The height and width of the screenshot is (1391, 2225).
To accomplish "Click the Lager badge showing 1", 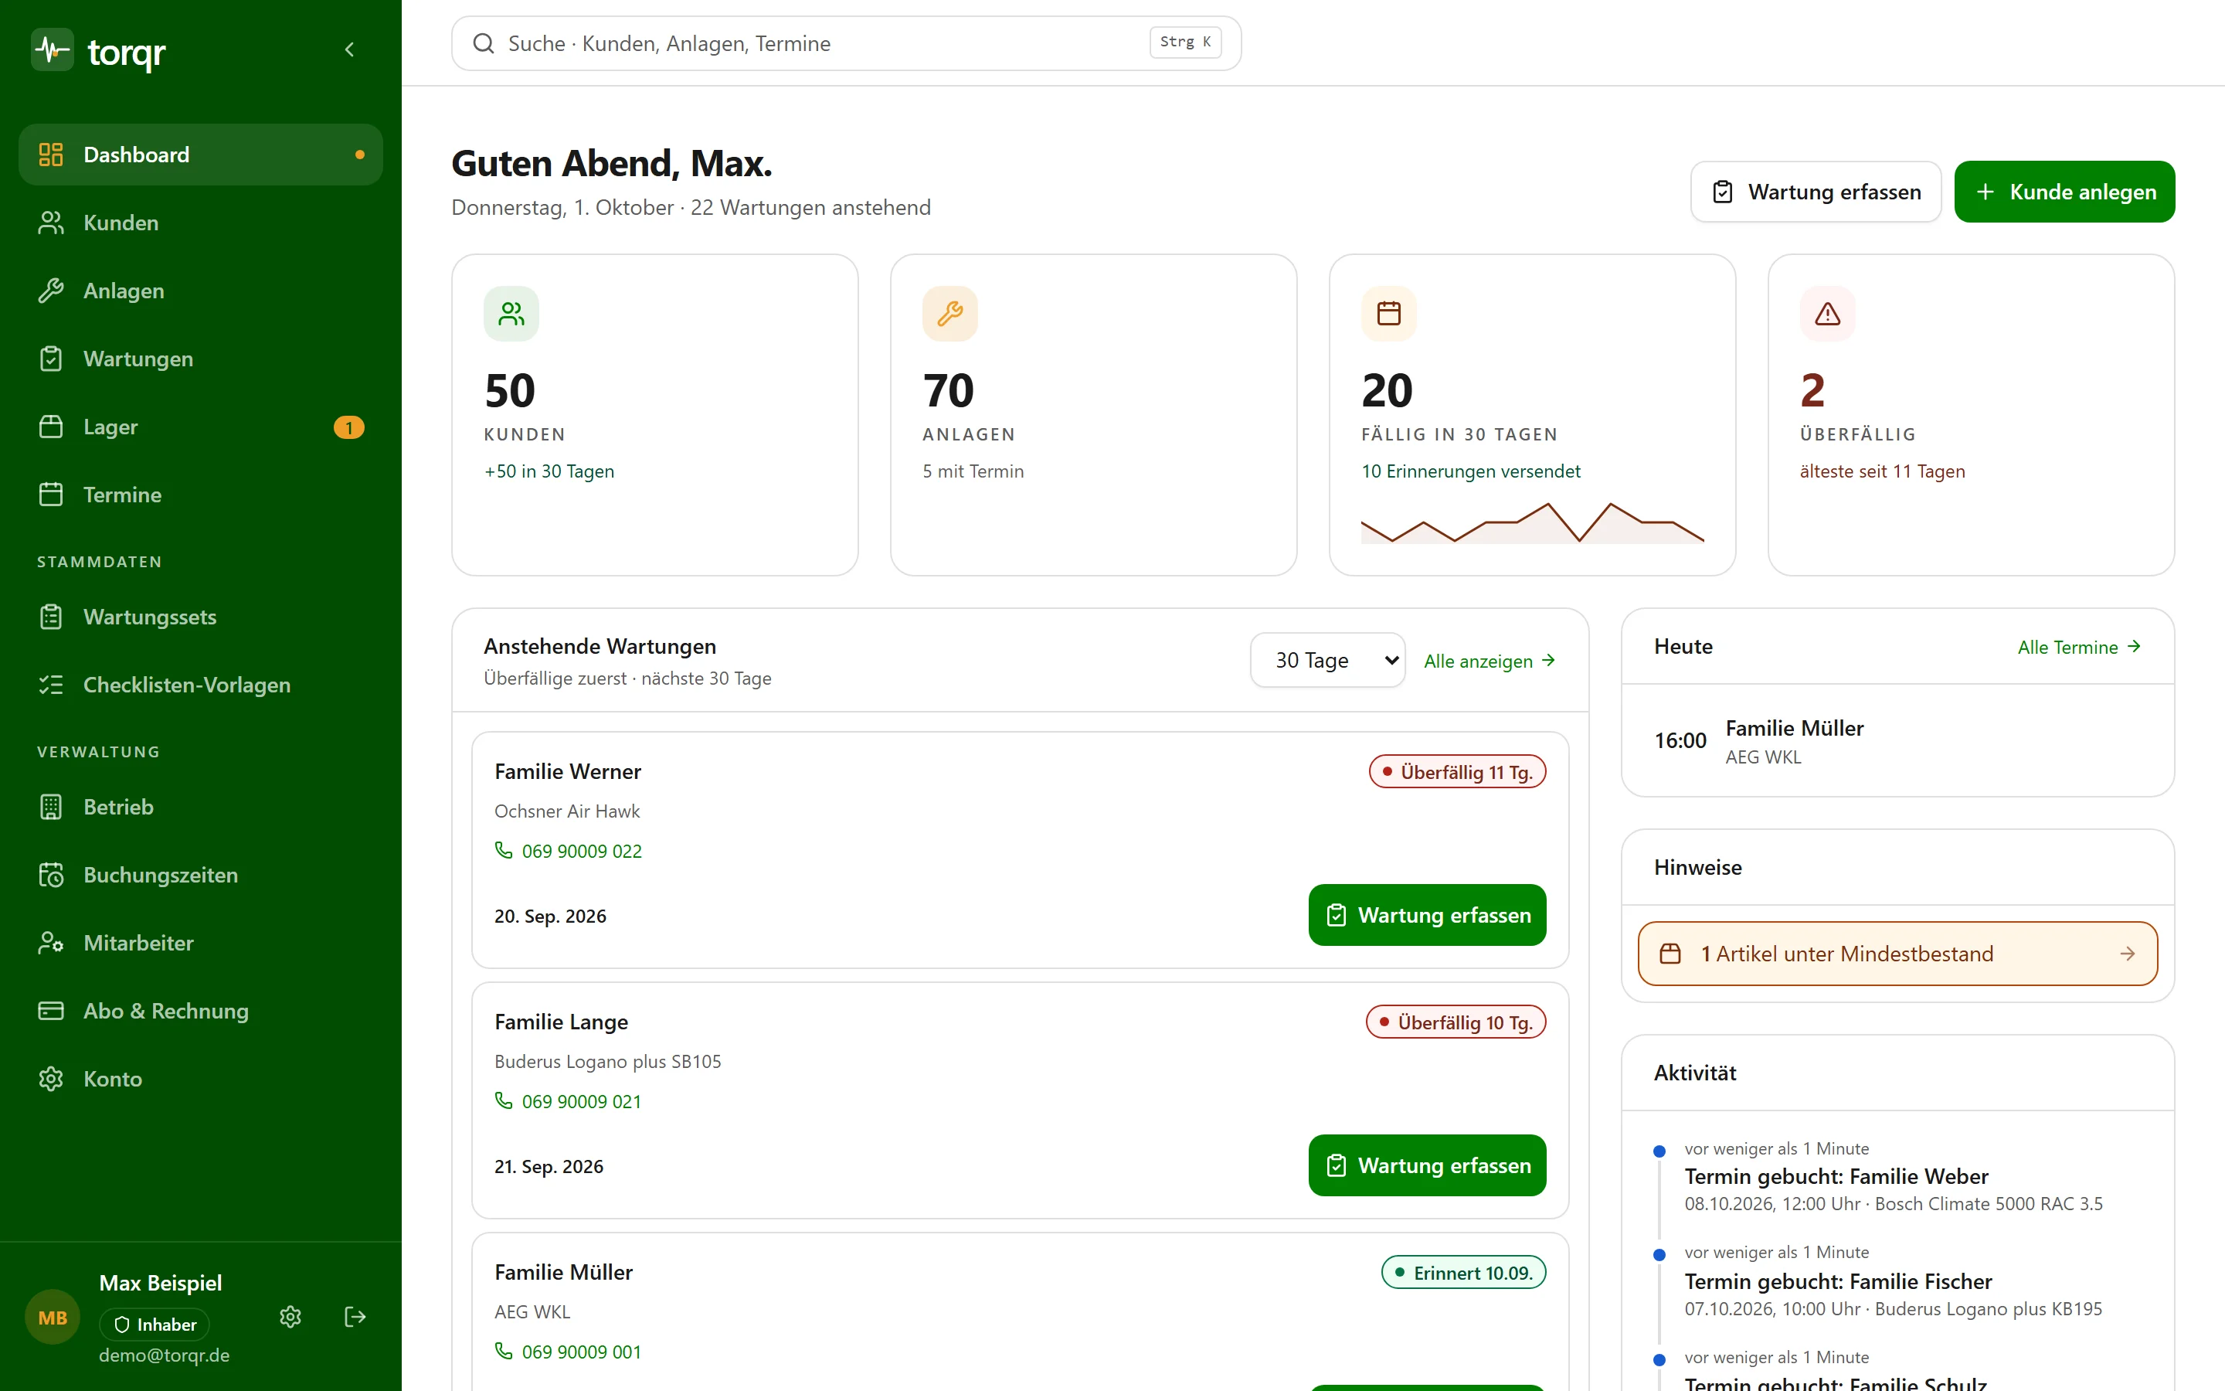I will [x=348, y=428].
